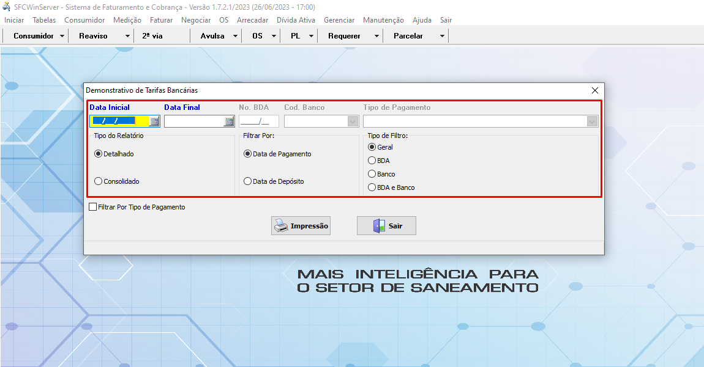Click the Sair exit door button

(x=386, y=226)
